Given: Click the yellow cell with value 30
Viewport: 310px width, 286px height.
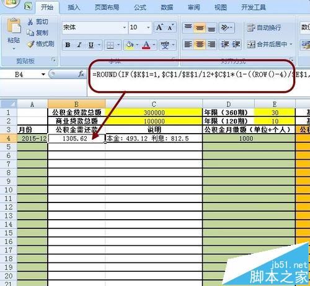Looking at the screenshot, I should coord(275,113).
